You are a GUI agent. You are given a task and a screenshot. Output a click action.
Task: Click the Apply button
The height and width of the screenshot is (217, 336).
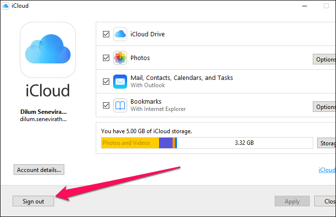(x=292, y=201)
